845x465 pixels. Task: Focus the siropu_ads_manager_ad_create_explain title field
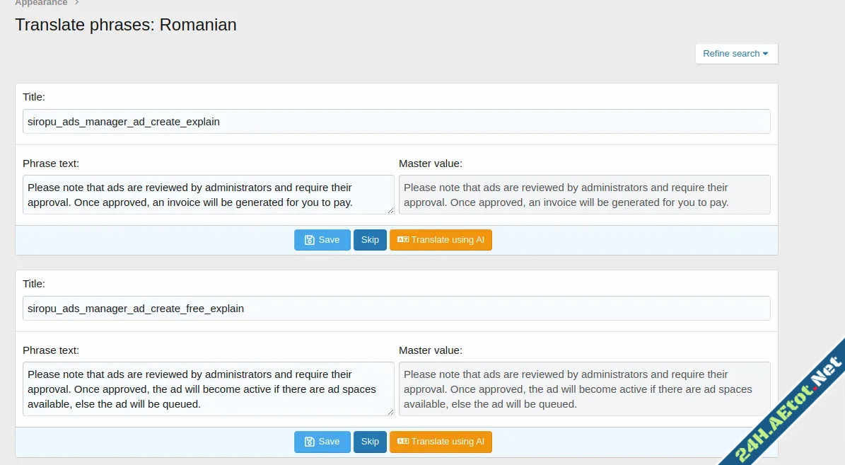pos(396,121)
